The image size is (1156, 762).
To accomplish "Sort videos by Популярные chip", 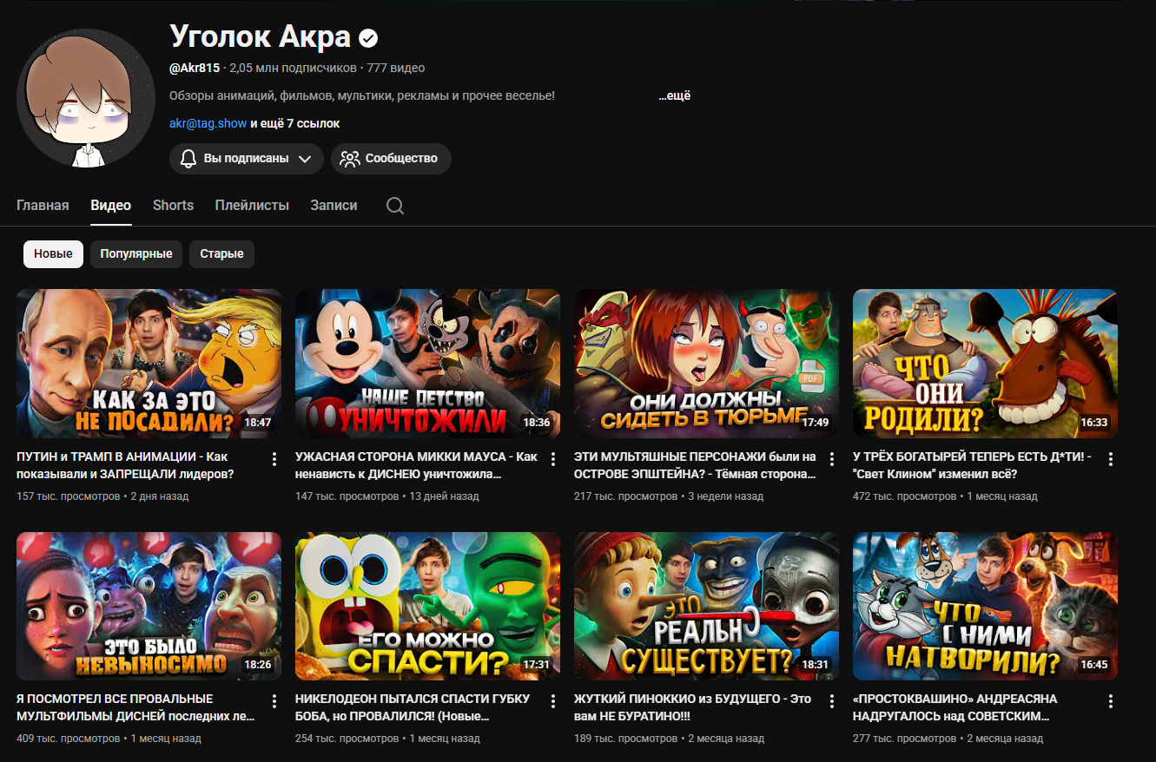I will pyautogui.click(x=136, y=254).
